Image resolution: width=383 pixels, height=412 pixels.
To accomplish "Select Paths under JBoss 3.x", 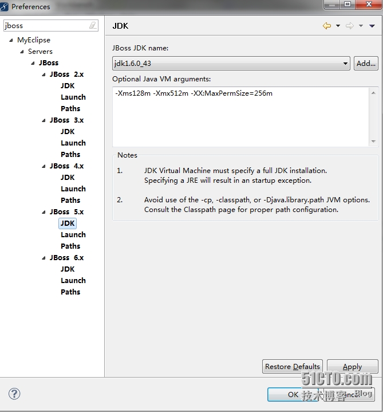I will (x=70, y=154).
